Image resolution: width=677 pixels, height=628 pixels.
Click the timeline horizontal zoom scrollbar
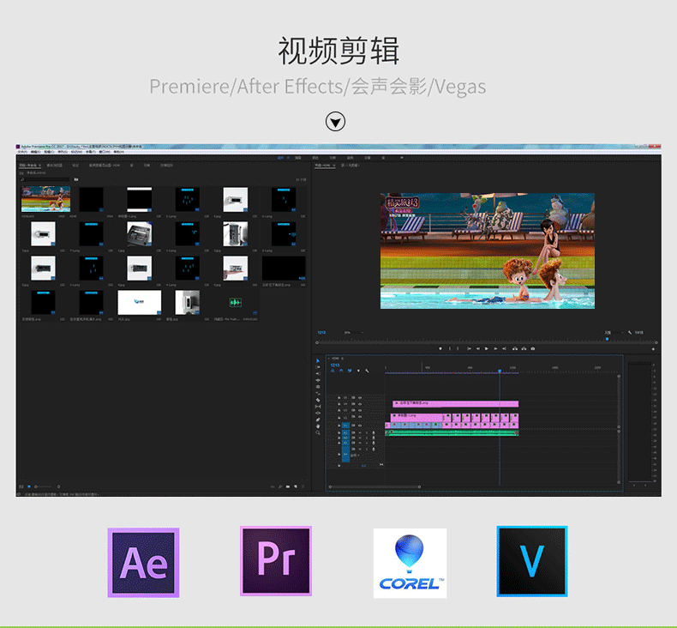click(374, 486)
